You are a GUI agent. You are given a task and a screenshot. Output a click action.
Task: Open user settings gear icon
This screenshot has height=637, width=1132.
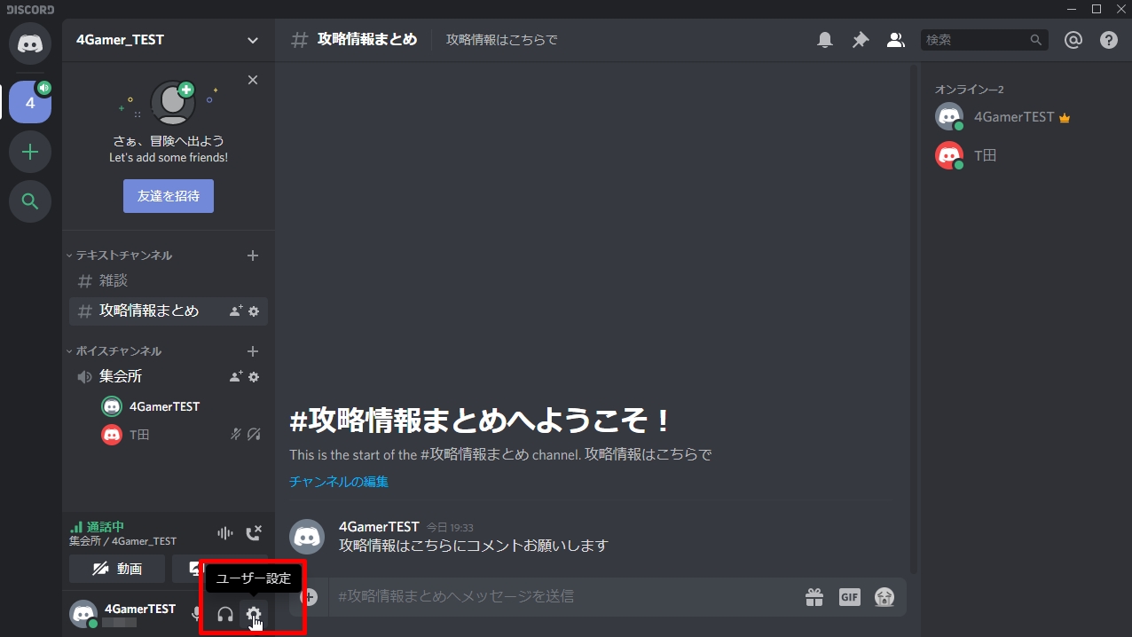point(254,614)
